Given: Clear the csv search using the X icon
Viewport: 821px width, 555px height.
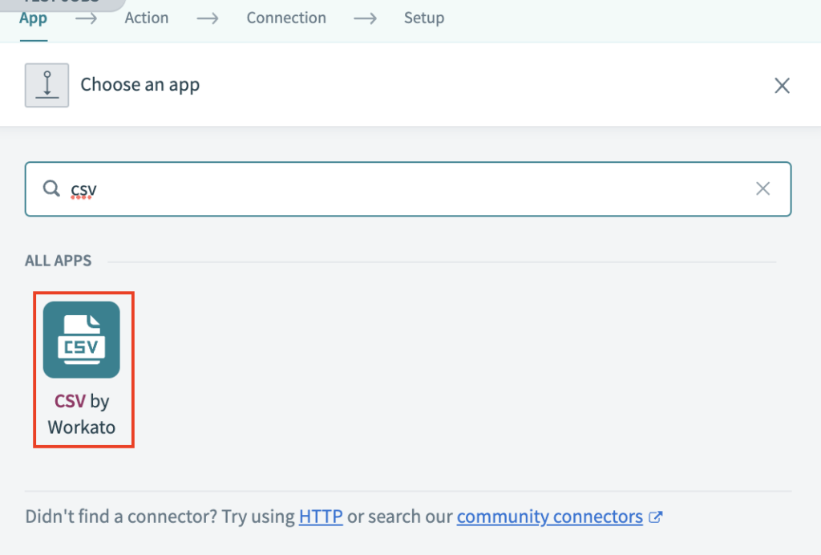Looking at the screenshot, I should pos(762,188).
